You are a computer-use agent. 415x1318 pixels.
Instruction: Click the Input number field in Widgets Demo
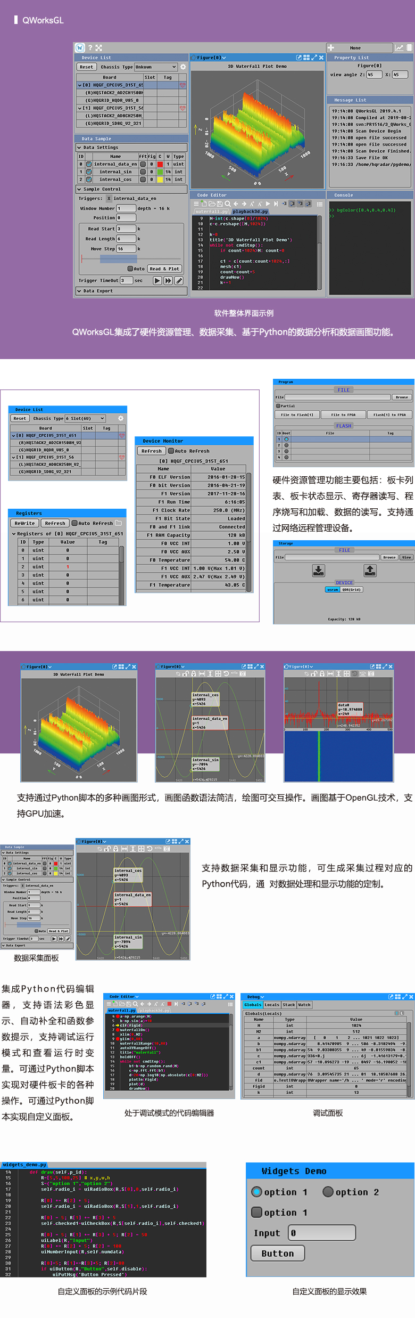click(x=321, y=1232)
